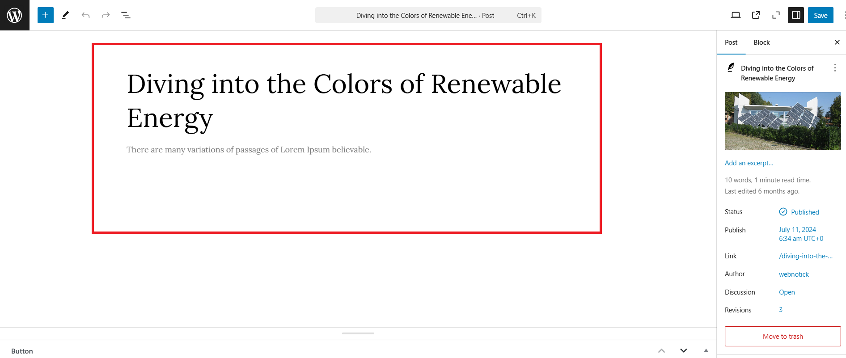
Task: Close the settings sidebar
Action: point(837,42)
